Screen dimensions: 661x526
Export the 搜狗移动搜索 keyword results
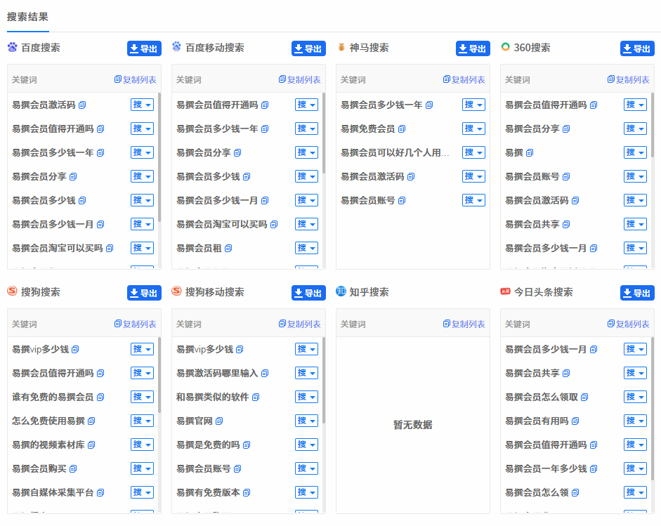click(308, 293)
